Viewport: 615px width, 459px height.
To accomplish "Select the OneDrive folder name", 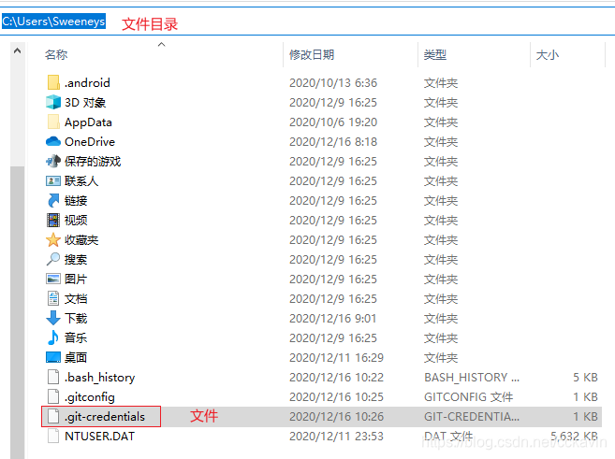I will click(90, 141).
